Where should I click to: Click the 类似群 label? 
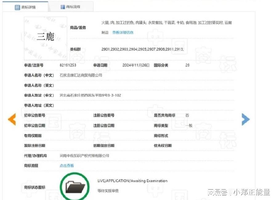tap(75, 49)
